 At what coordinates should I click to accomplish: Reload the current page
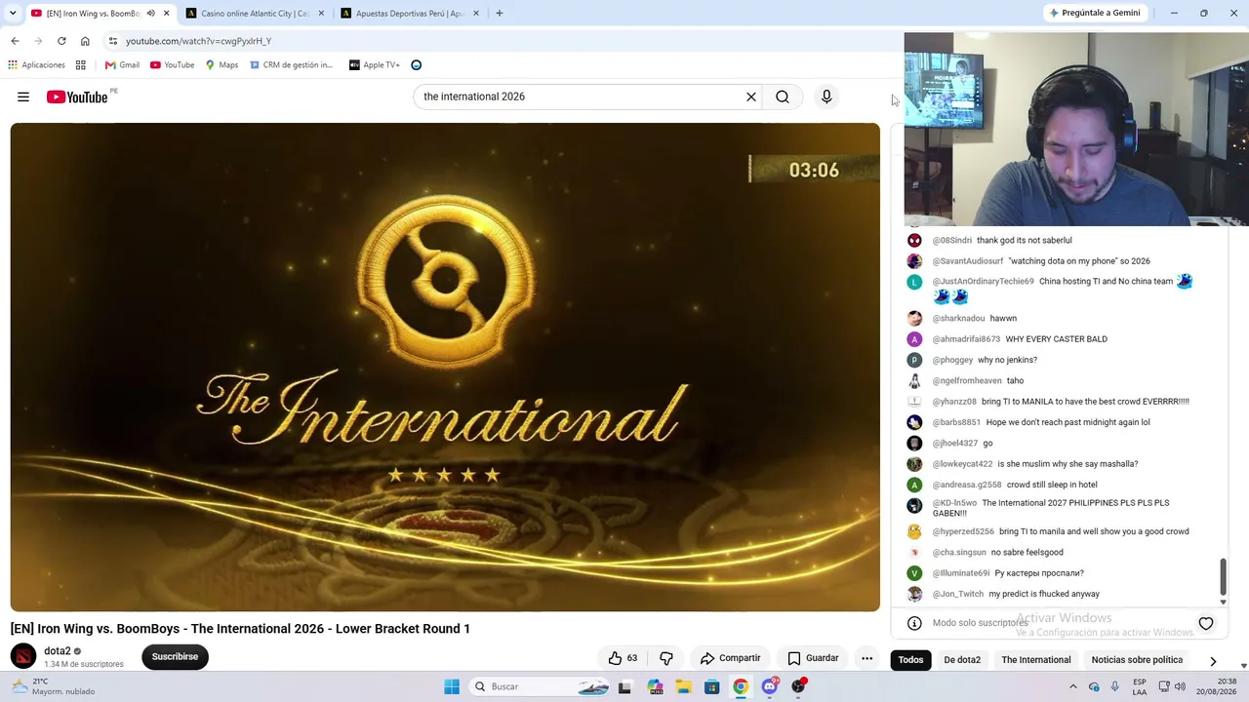[x=61, y=41]
